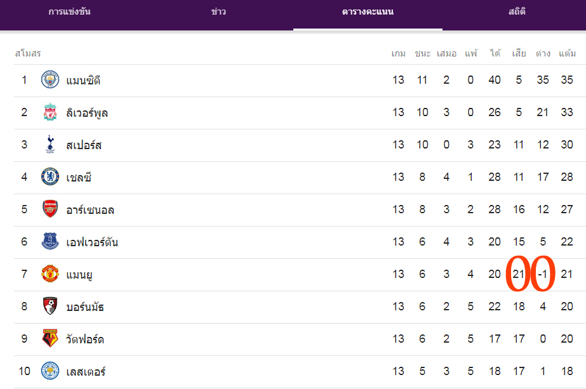Click the Manchester United crest icon

click(x=50, y=274)
